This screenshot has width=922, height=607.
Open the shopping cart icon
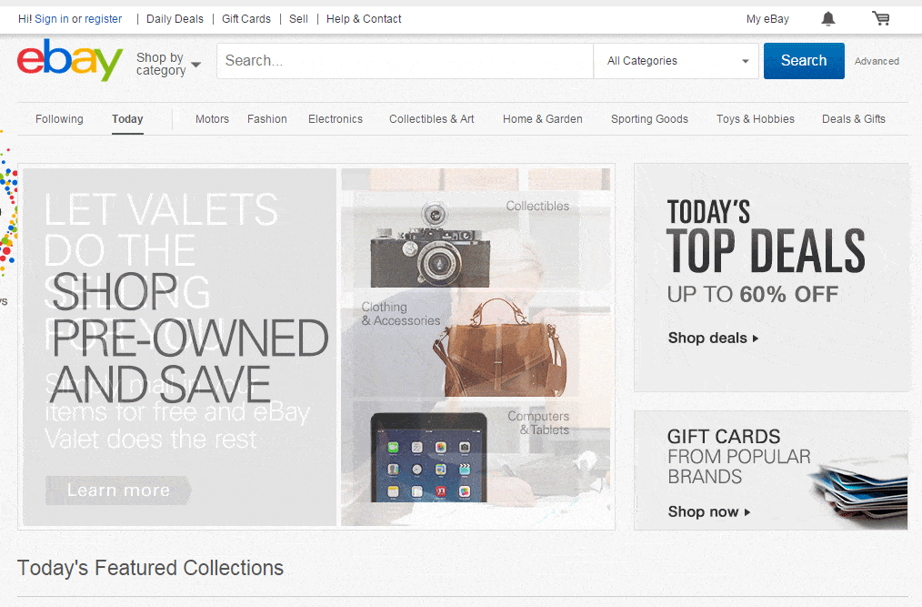tap(880, 19)
